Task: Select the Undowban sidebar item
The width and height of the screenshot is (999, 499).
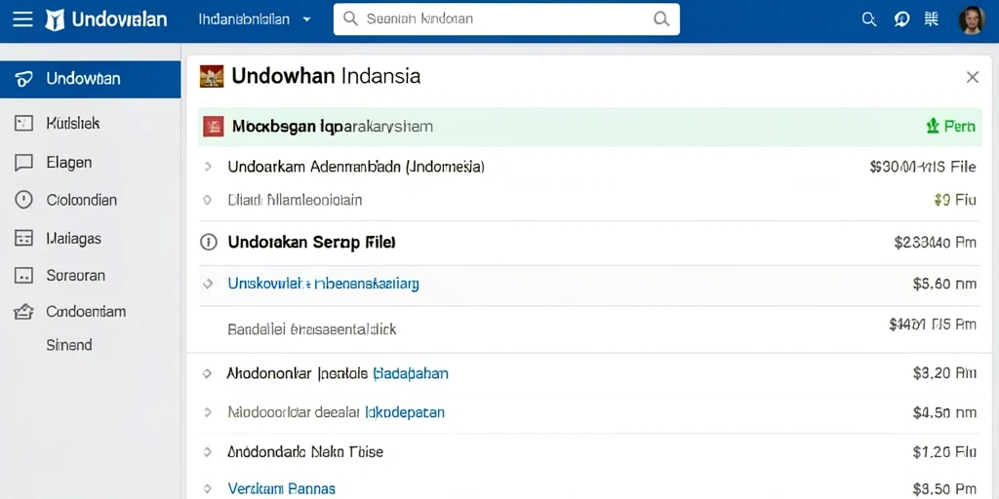Action: coord(91,80)
